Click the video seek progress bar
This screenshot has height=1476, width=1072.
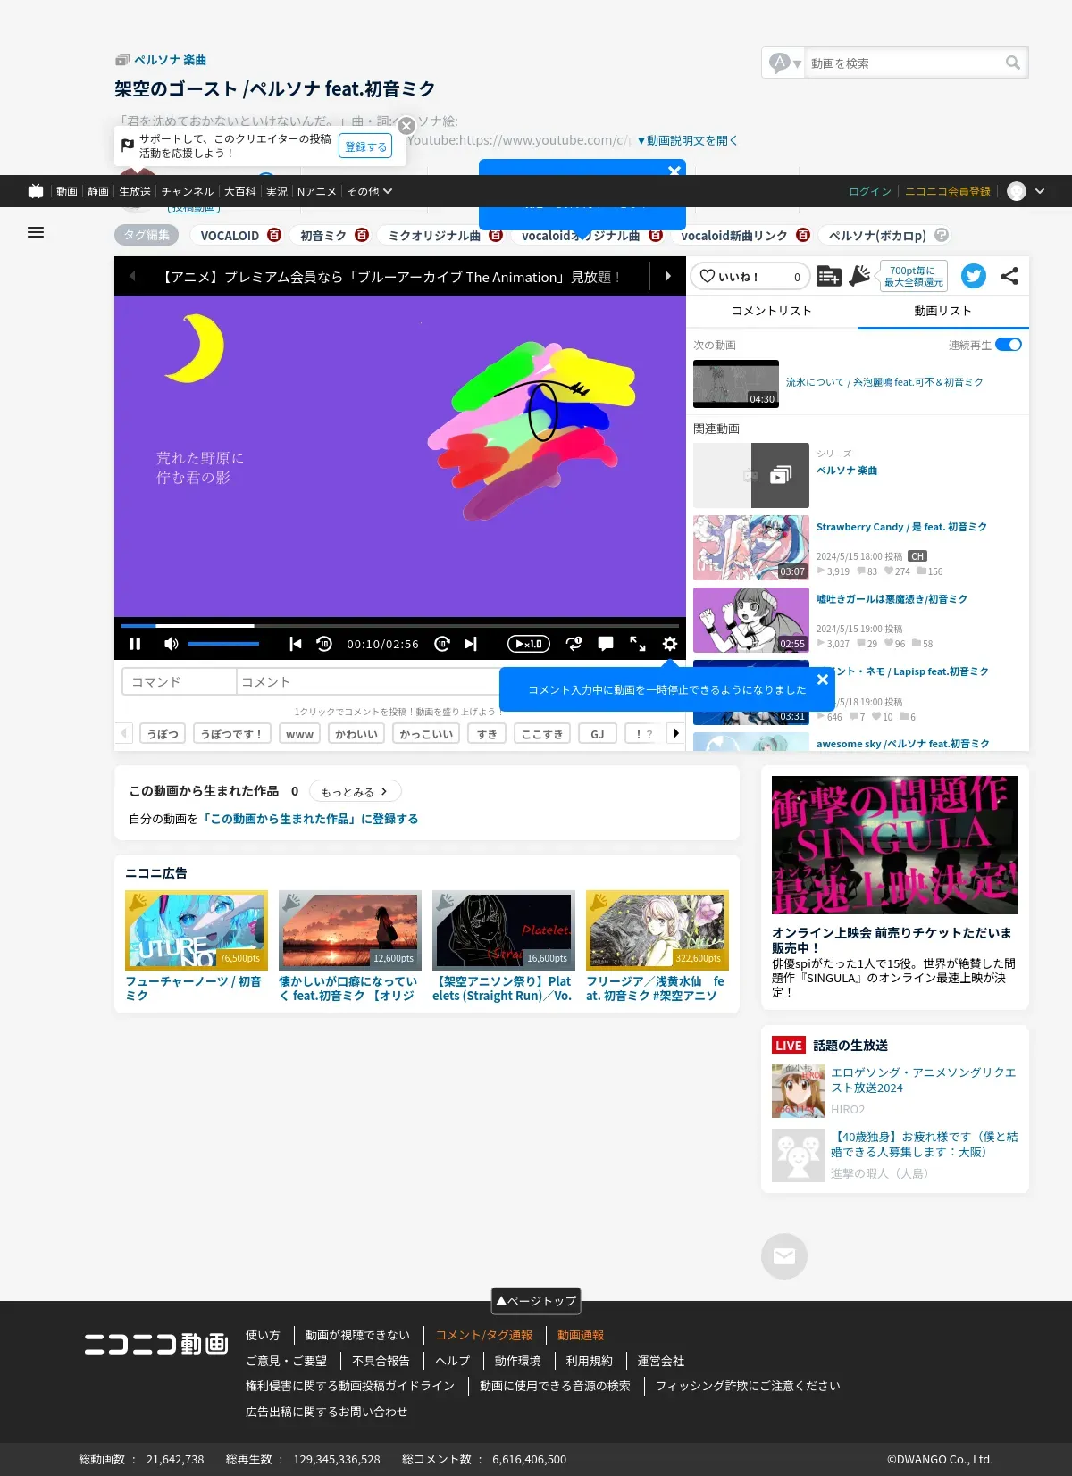pos(400,626)
